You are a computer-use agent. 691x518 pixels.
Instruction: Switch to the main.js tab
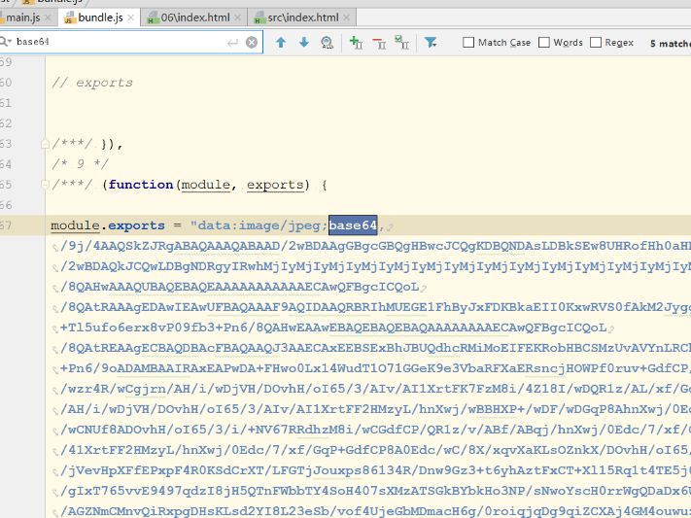pyautogui.click(x=22, y=17)
